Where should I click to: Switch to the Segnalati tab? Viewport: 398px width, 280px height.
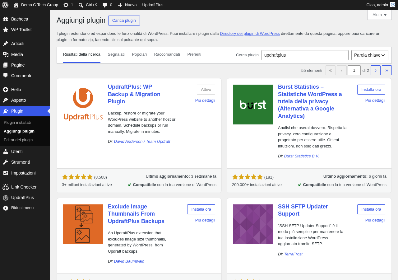click(116, 54)
